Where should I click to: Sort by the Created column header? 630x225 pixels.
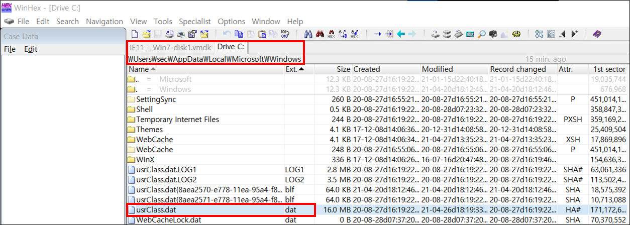pos(385,69)
